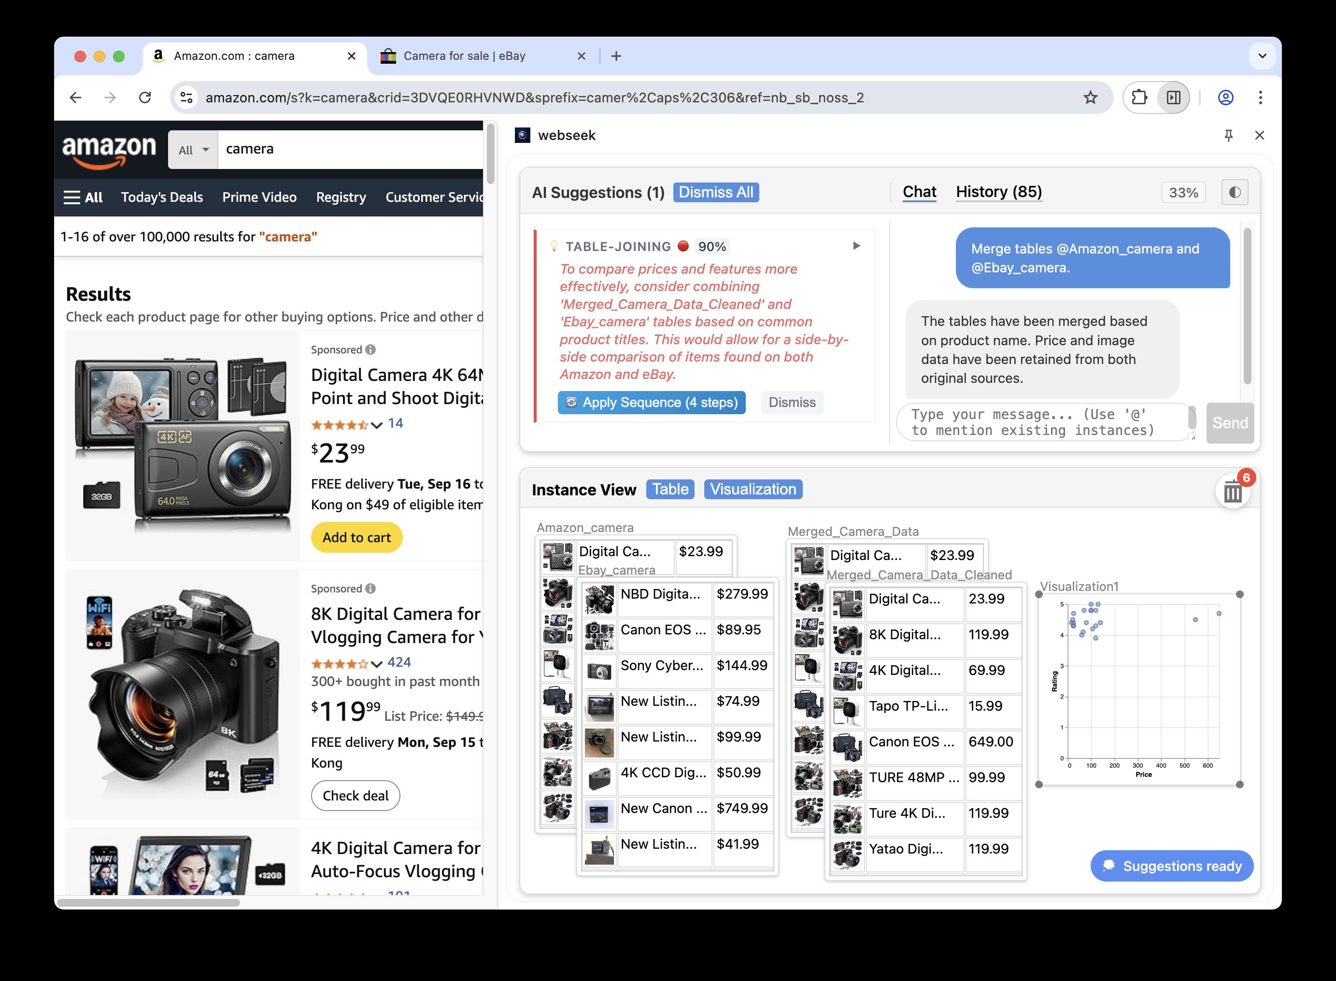Select the Sony Cyber... cell
This screenshot has width=1336, height=981.
click(664, 671)
